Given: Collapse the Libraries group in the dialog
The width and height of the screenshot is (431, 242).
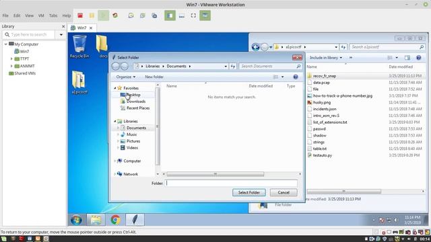Looking at the screenshot, I should click(x=115, y=121).
